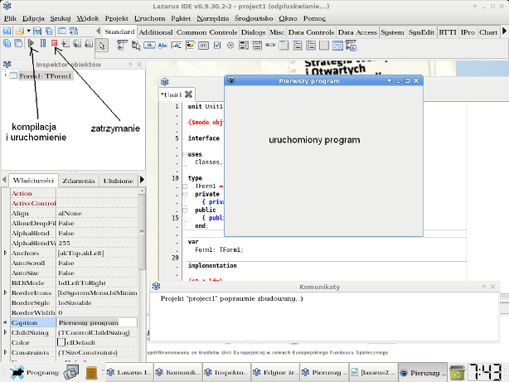Pick the TToggleBox component icon

(x=204, y=46)
